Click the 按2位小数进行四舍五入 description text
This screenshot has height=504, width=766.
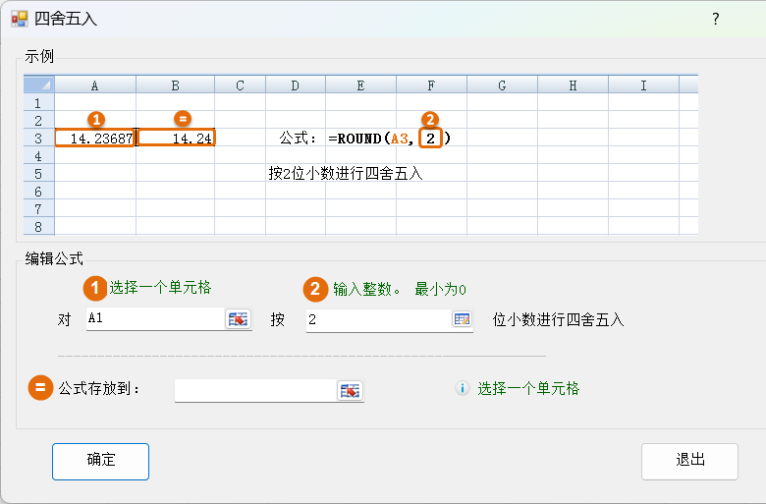[x=346, y=174]
